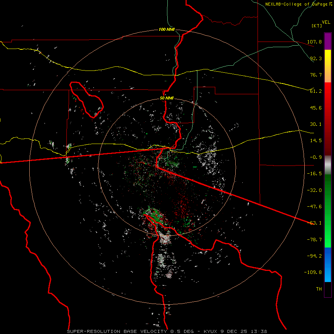Click the -47.6 legend value

click(314, 207)
